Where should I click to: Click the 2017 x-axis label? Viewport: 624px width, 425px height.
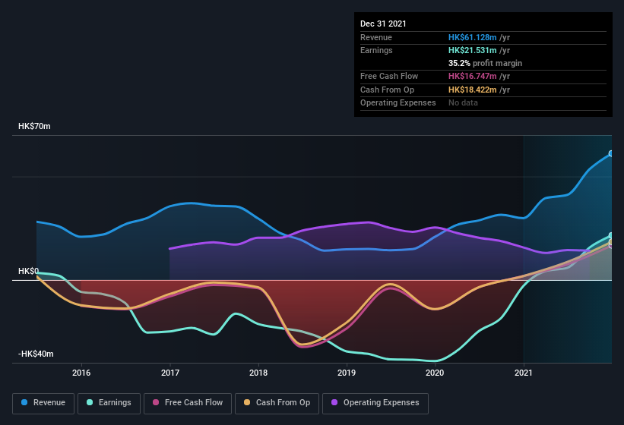click(170, 373)
